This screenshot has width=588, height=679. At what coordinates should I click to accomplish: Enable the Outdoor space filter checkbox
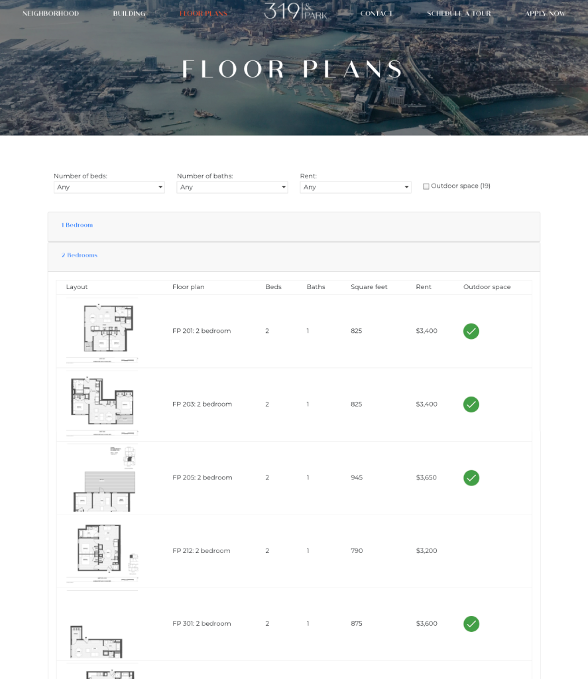click(x=426, y=186)
